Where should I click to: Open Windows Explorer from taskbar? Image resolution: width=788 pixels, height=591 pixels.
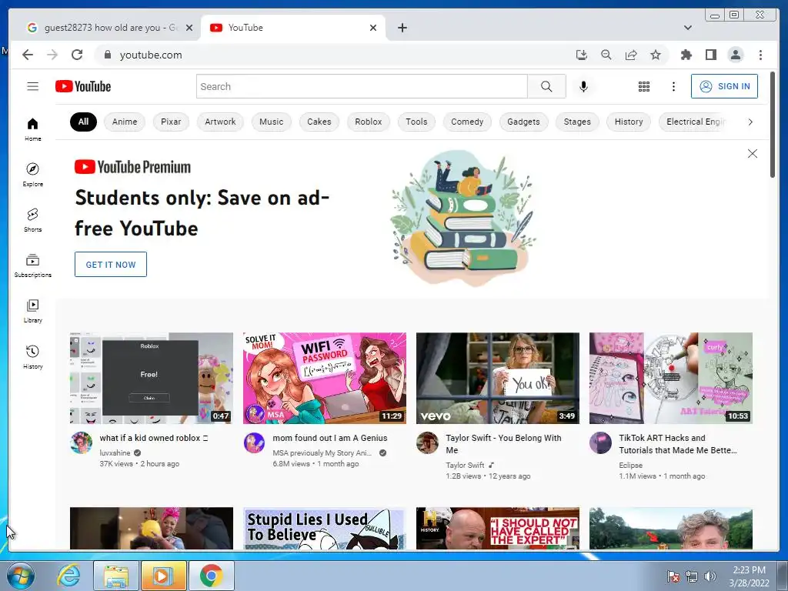(x=116, y=576)
